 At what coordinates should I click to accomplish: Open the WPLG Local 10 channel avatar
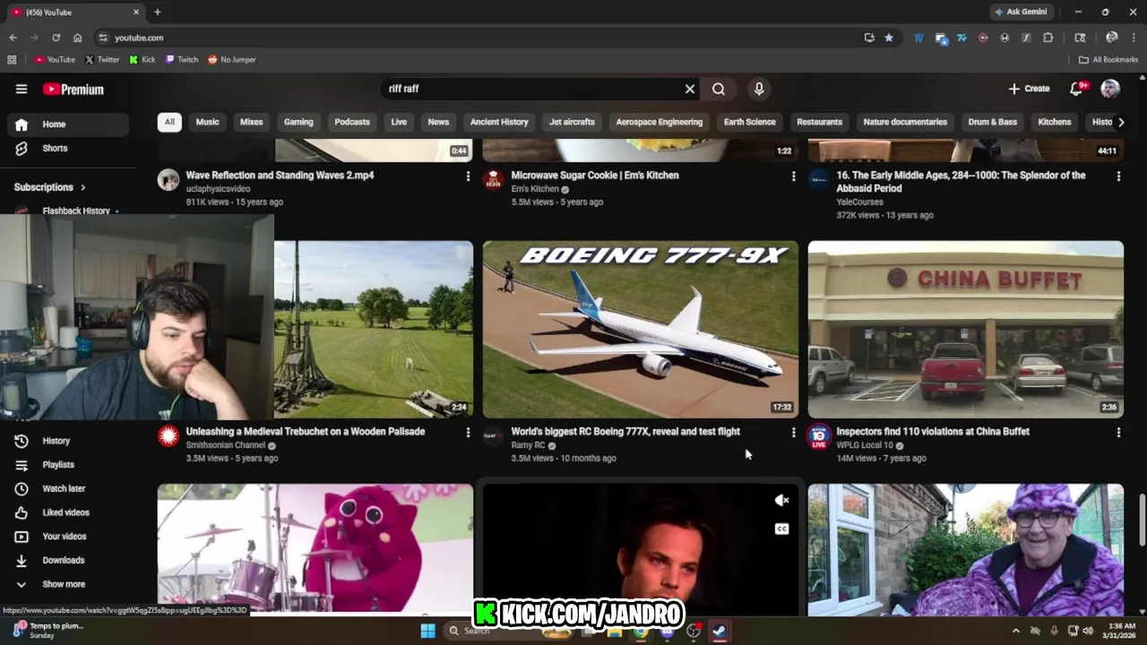point(819,437)
